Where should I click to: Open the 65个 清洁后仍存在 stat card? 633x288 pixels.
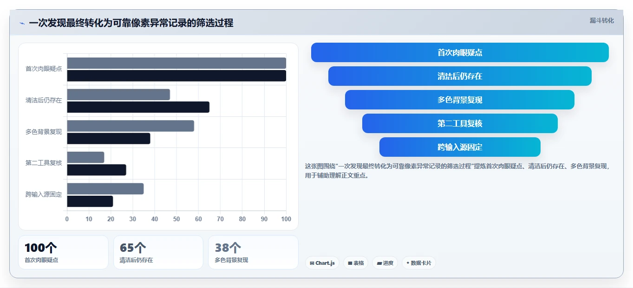(158, 252)
